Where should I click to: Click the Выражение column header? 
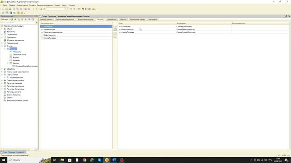[203, 24]
